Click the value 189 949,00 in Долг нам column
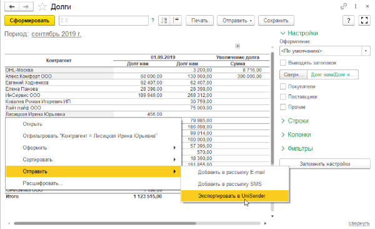375x229 pixels. click(x=150, y=95)
